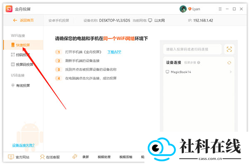249x165 pixels.
Task: Select the MagicBook14 device row
Action: pyautogui.click(x=199, y=72)
